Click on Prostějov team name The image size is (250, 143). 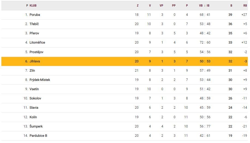click(x=36, y=52)
